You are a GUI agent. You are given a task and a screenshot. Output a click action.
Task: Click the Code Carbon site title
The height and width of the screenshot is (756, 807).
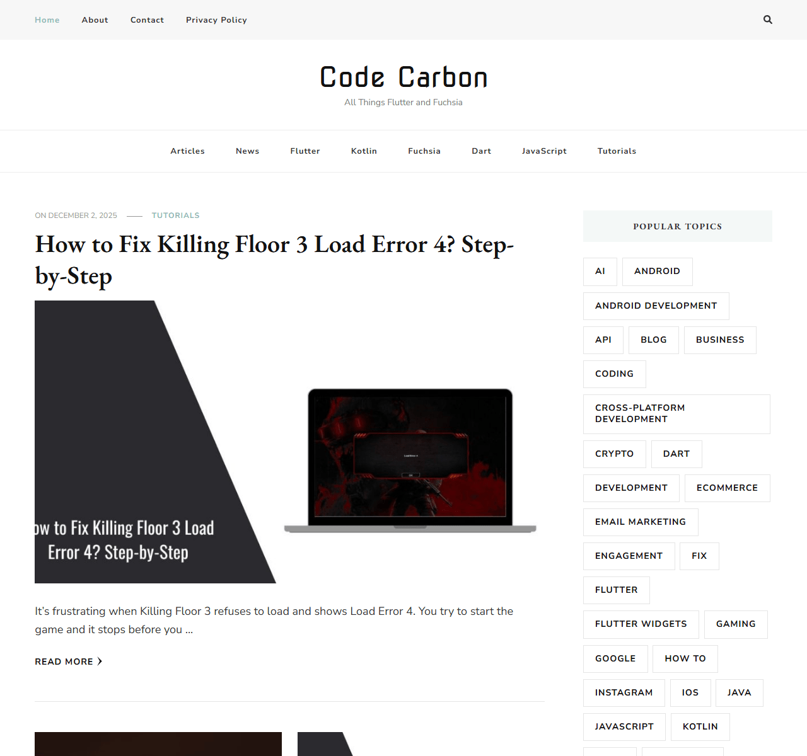click(x=403, y=77)
